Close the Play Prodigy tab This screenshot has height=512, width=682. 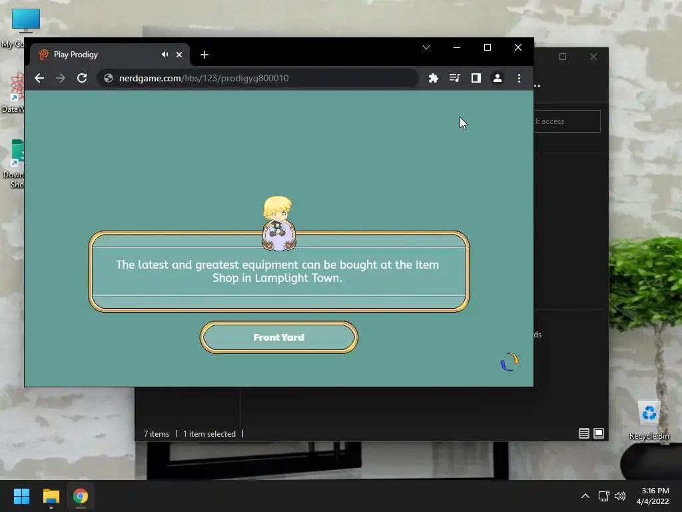pos(179,55)
